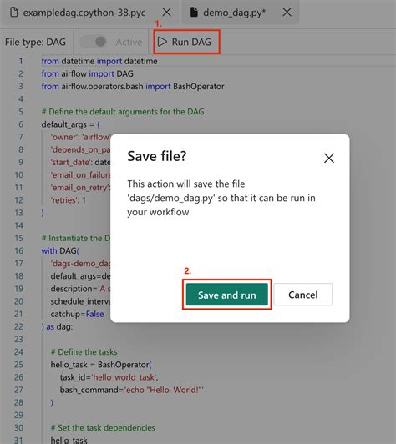The width and height of the screenshot is (396, 444).
Task: Click the Run DAG play icon
Action: point(162,42)
